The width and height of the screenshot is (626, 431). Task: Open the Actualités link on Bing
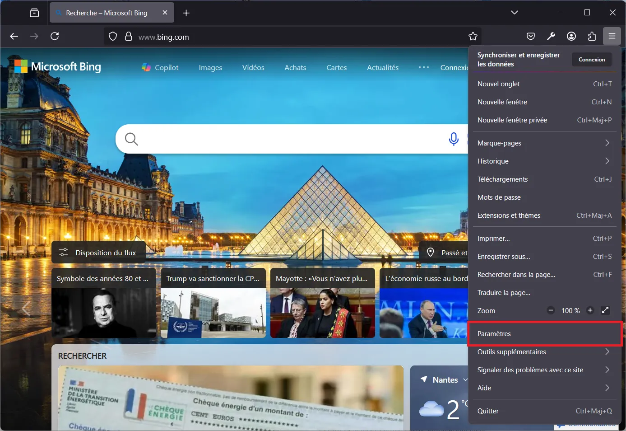[x=383, y=67]
